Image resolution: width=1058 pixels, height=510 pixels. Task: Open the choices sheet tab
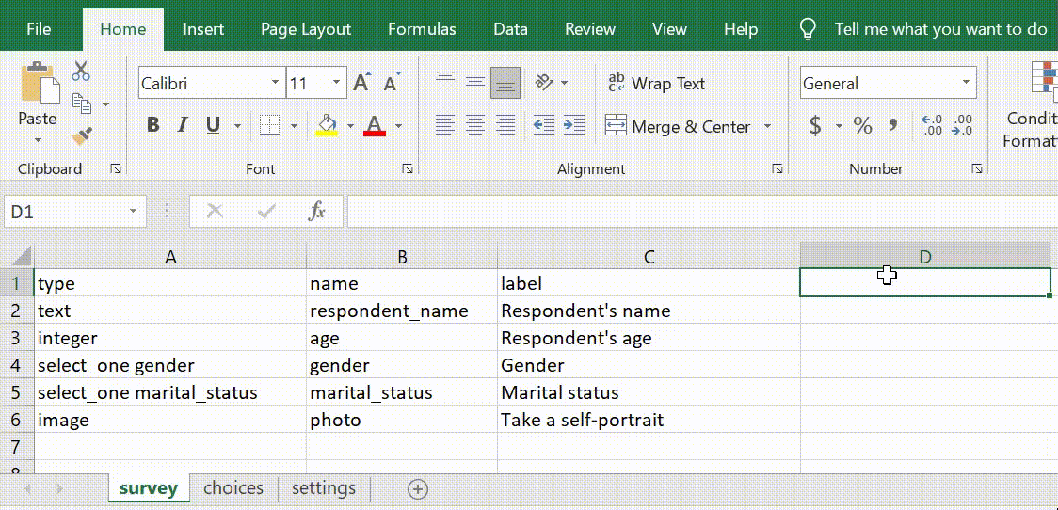pyautogui.click(x=233, y=488)
